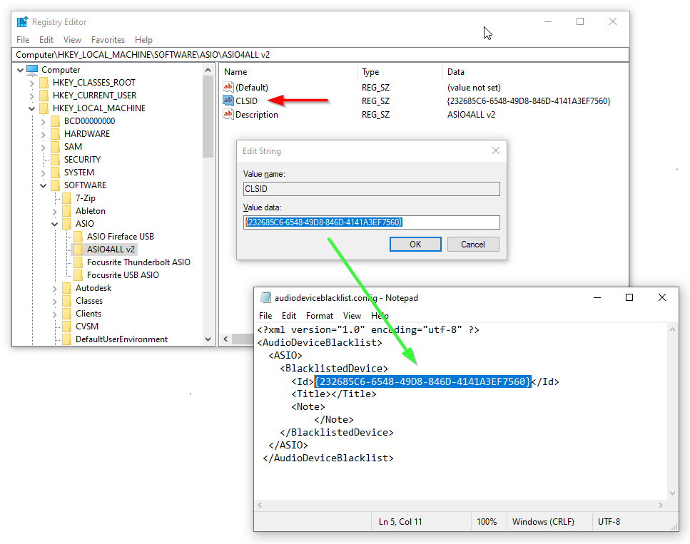Click the CLSID string value icon
The width and height of the screenshot is (690, 544).
[228, 101]
